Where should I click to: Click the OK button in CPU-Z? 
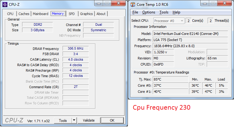[112, 120]
